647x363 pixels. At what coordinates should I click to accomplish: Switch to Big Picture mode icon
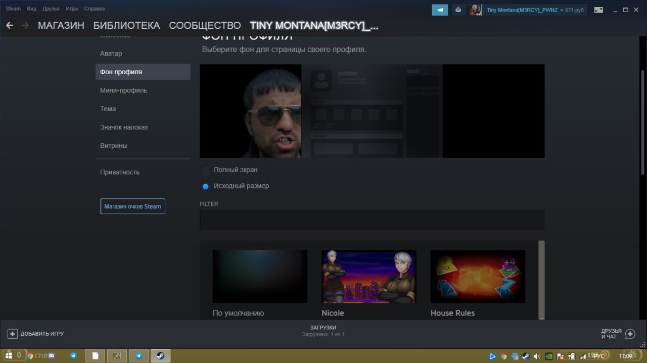[x=598, y=10]
